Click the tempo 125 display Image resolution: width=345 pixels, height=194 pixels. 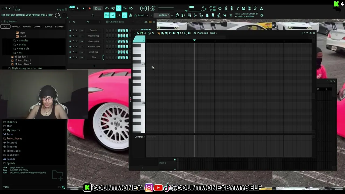point(97,8)
